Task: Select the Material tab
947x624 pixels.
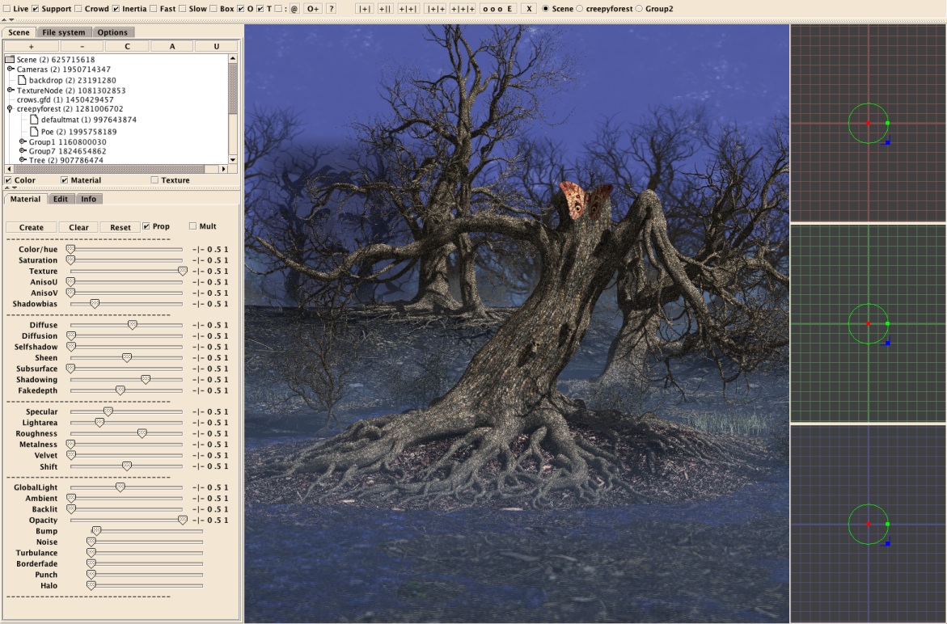Action: pyautogui.click(x=25, y=199)
